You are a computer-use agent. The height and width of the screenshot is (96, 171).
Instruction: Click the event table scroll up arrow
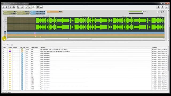pos(168,47)
